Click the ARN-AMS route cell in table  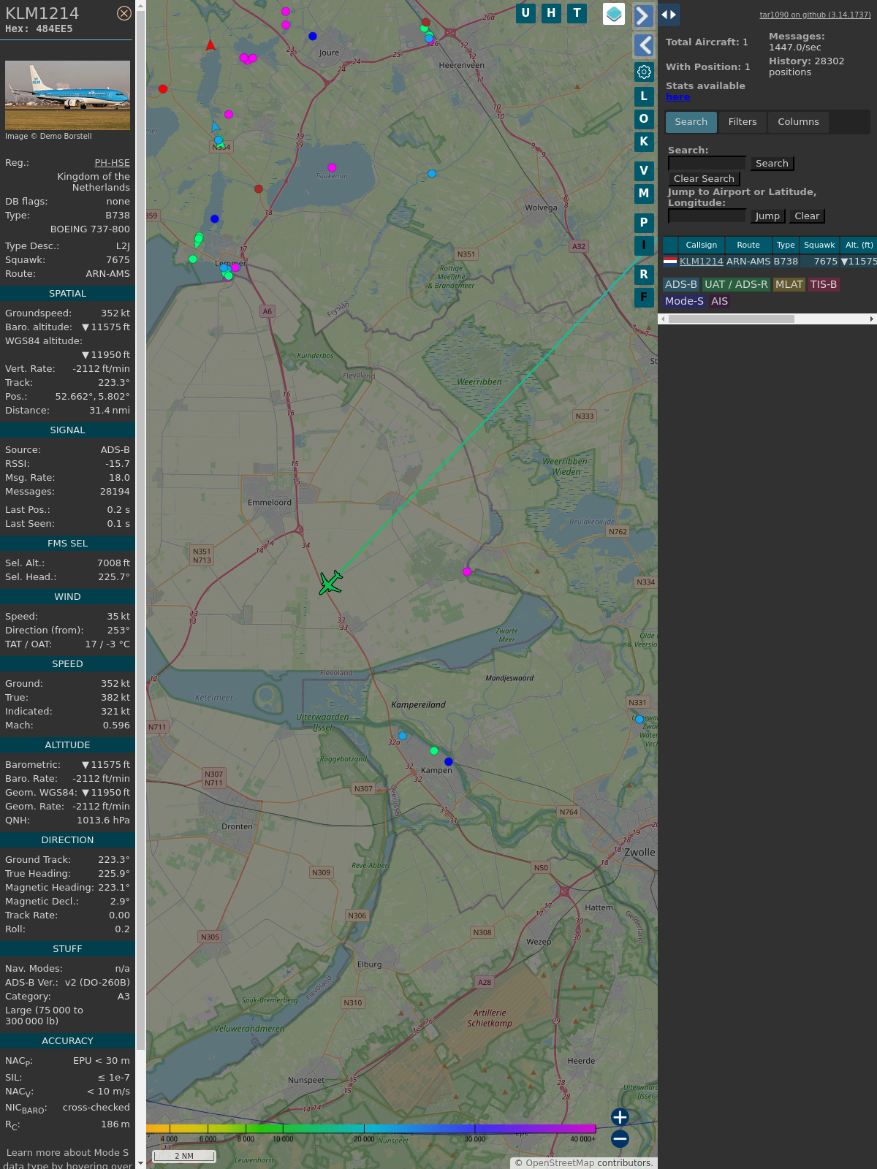[748, 262]
